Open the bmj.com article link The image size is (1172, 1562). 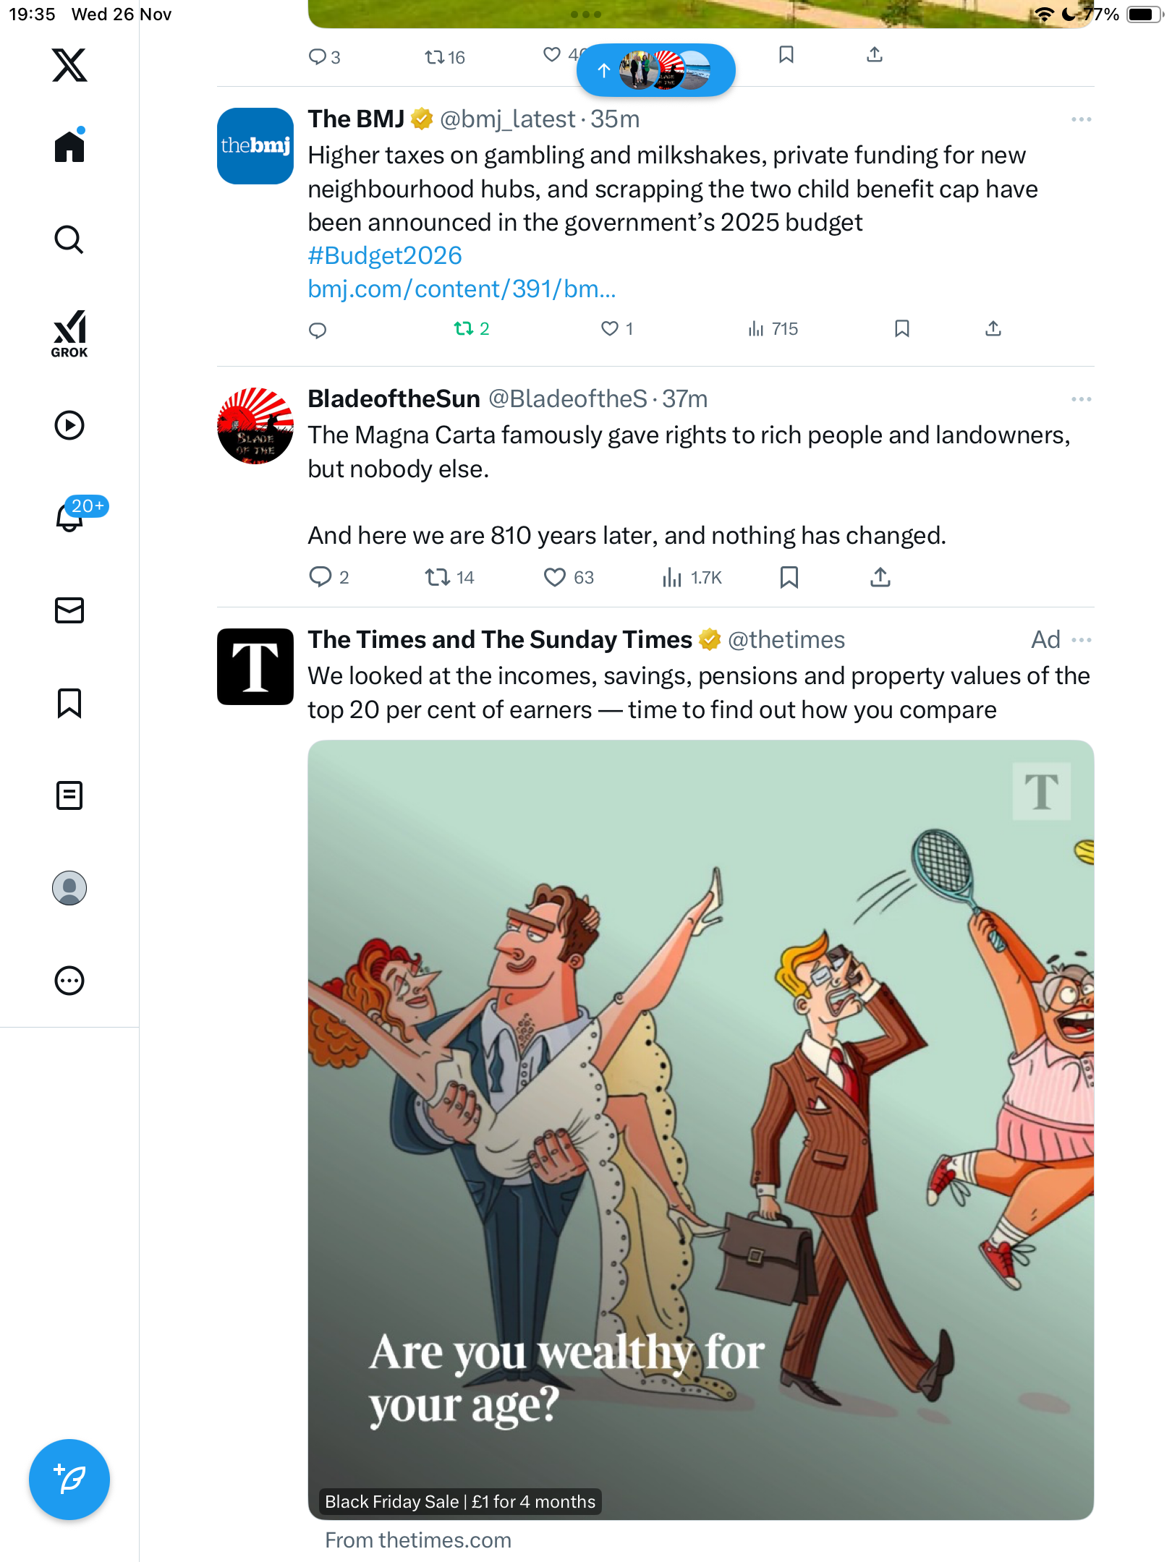tap(462, 289)
